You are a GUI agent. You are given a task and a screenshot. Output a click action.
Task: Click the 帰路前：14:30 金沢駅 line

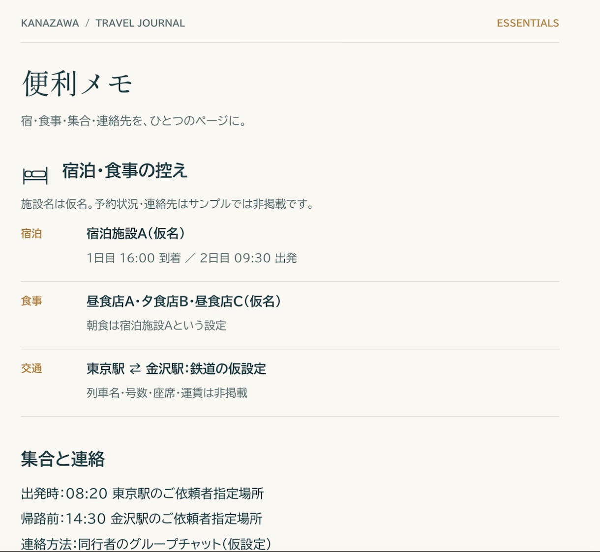click(x=142, y=519)
